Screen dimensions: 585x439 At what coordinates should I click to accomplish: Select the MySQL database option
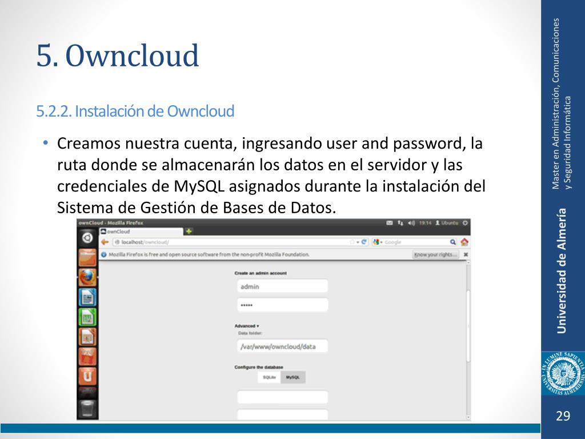pyautogui.click(x=293, y=377)
